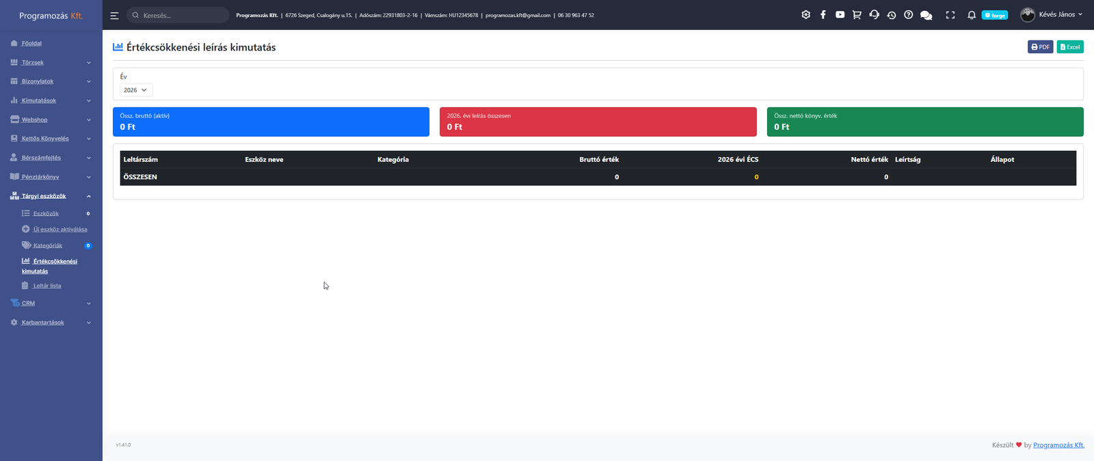Expand Kettős Könyvelés chevron arrow
The height and width of the screenshot is (461, 1094).
pyautogui.click(x=89, y=139)
